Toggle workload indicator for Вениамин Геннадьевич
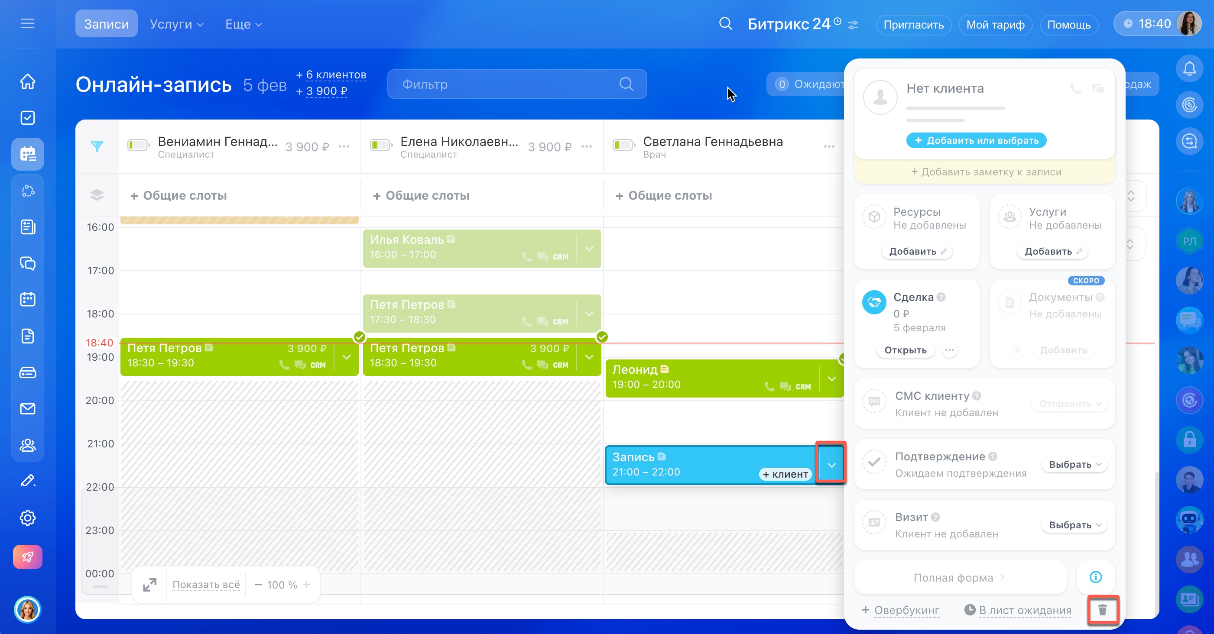Image resolution: width=1214 pixels, height=634 pixels. tap(138, 146)
